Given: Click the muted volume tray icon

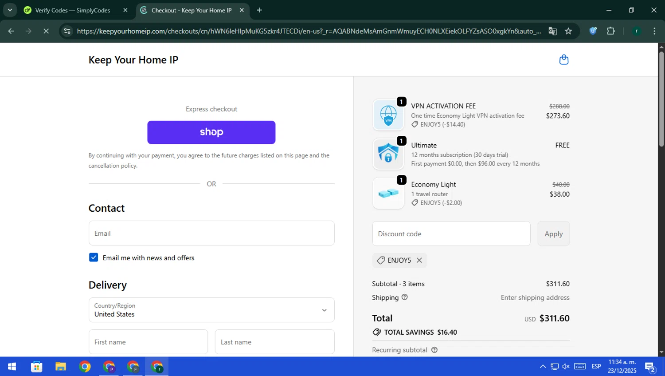Looking at the screenshot, I should 566,366.
